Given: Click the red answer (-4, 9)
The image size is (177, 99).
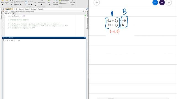Looking at the screenshot, I should pyautogui.click(x=114, y=31).
